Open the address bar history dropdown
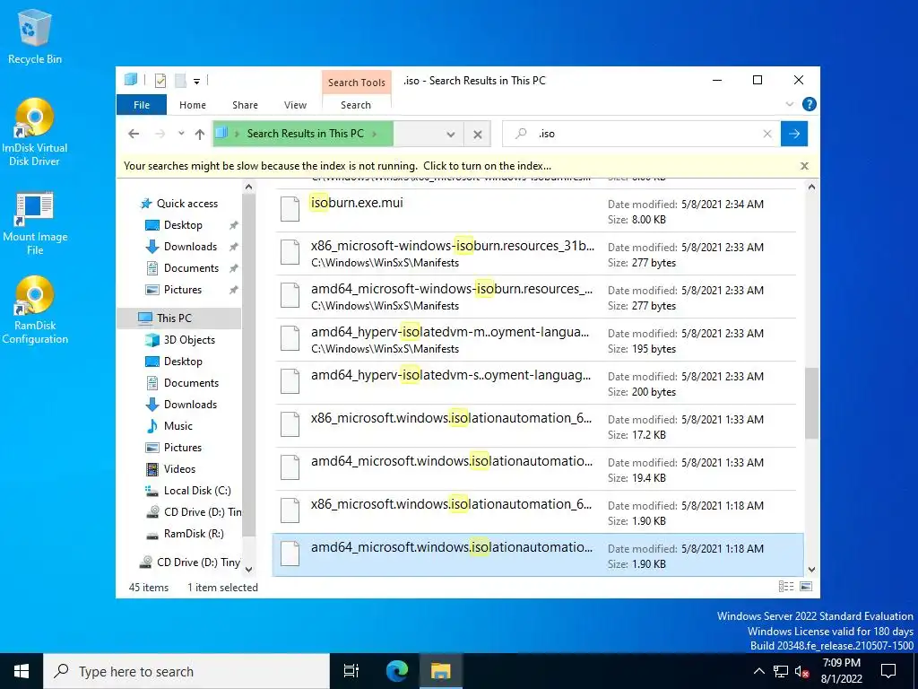 pos(450,135)
